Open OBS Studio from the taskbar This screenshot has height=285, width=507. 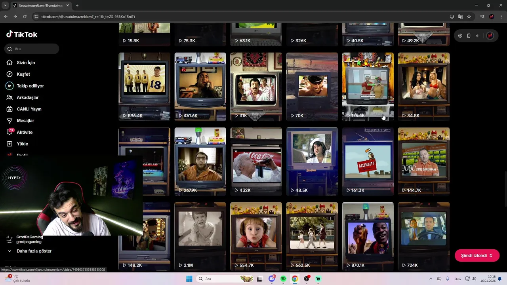(307, 279)
